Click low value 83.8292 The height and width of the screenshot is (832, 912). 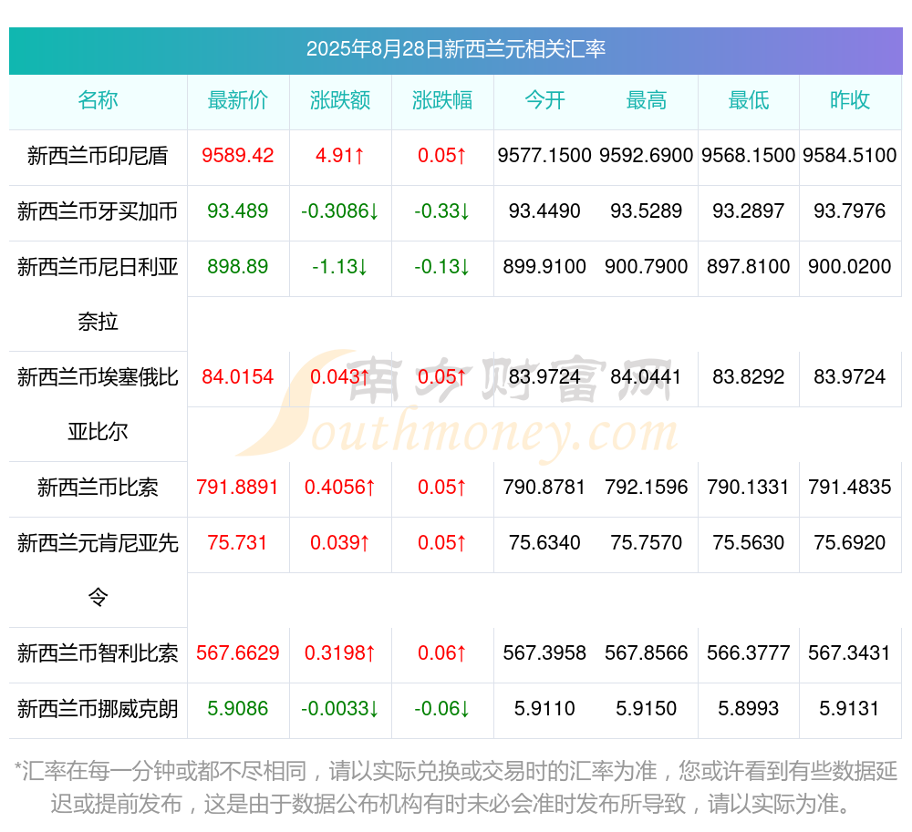[749, 377]
